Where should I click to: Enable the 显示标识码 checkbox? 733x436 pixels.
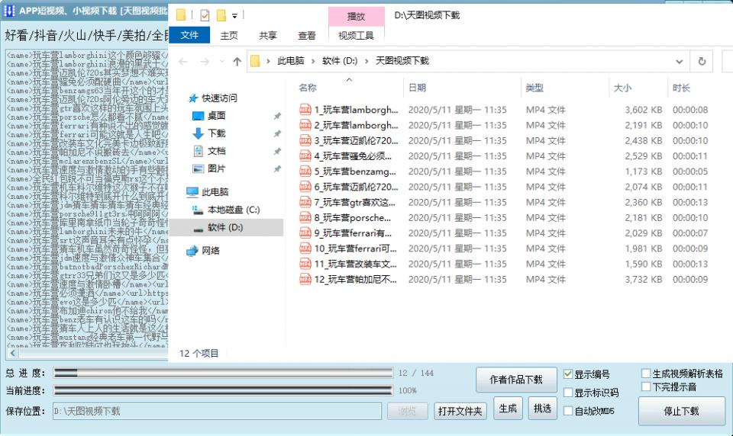(568, 393)
